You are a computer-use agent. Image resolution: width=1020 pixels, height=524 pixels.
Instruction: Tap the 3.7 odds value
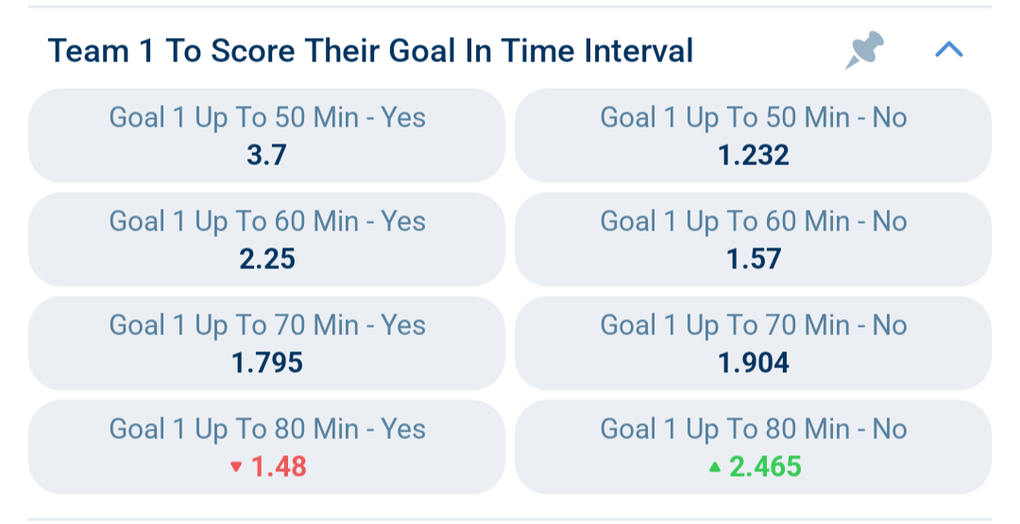[266, 155]
